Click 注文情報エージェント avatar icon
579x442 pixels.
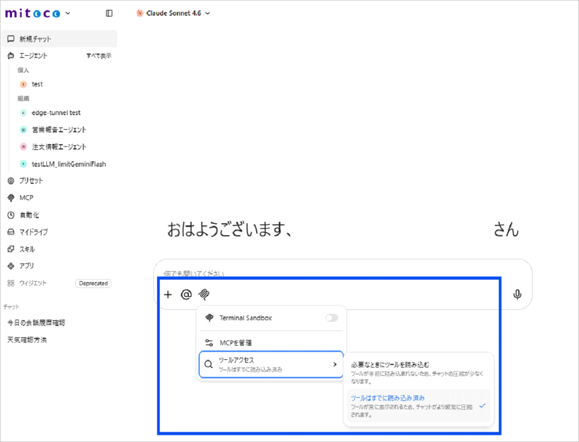click(23, 147)
